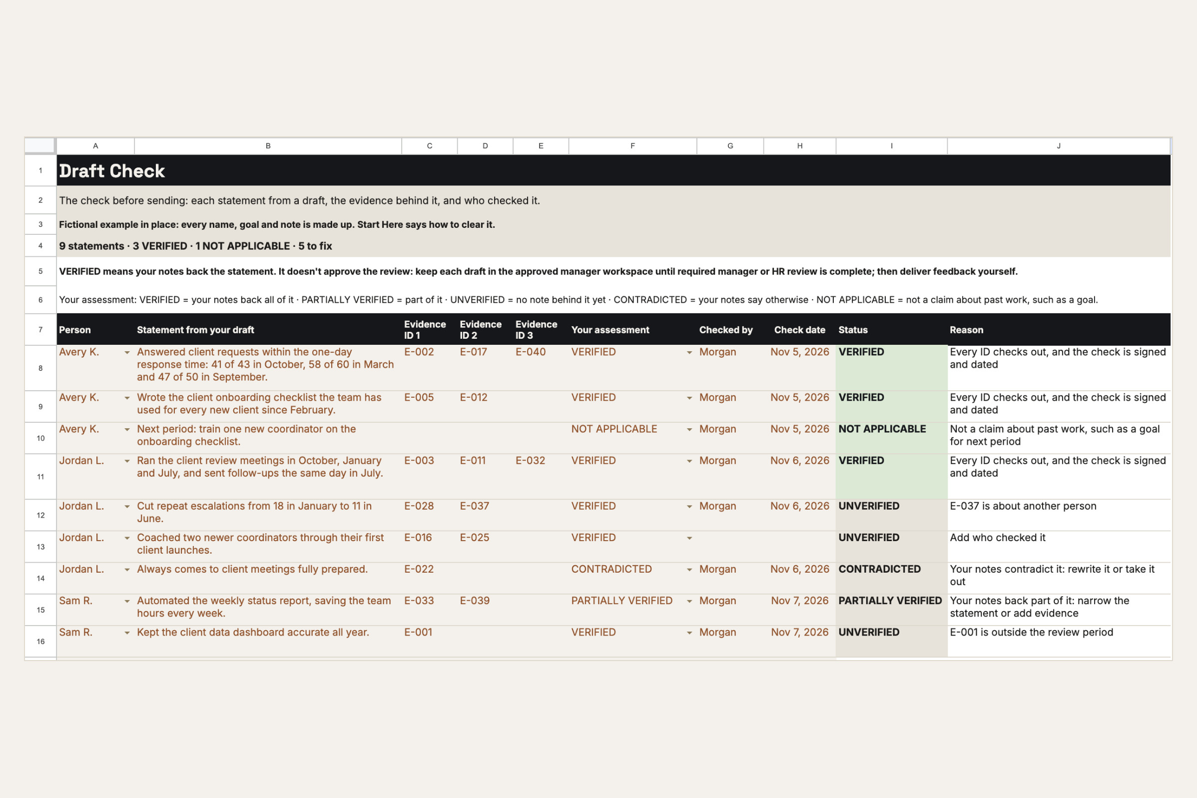
Task: Open assessment dropdown for PARTIALLY VERIFIED row
Action: pos(689,601)
